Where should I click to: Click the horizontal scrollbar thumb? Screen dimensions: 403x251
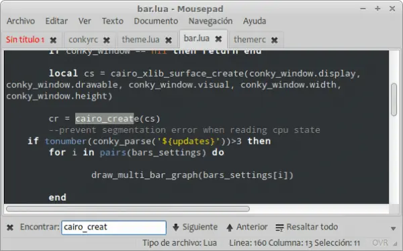click(128, 209)
